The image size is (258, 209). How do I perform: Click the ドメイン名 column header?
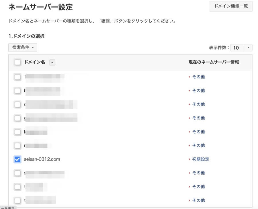point(35,62)
